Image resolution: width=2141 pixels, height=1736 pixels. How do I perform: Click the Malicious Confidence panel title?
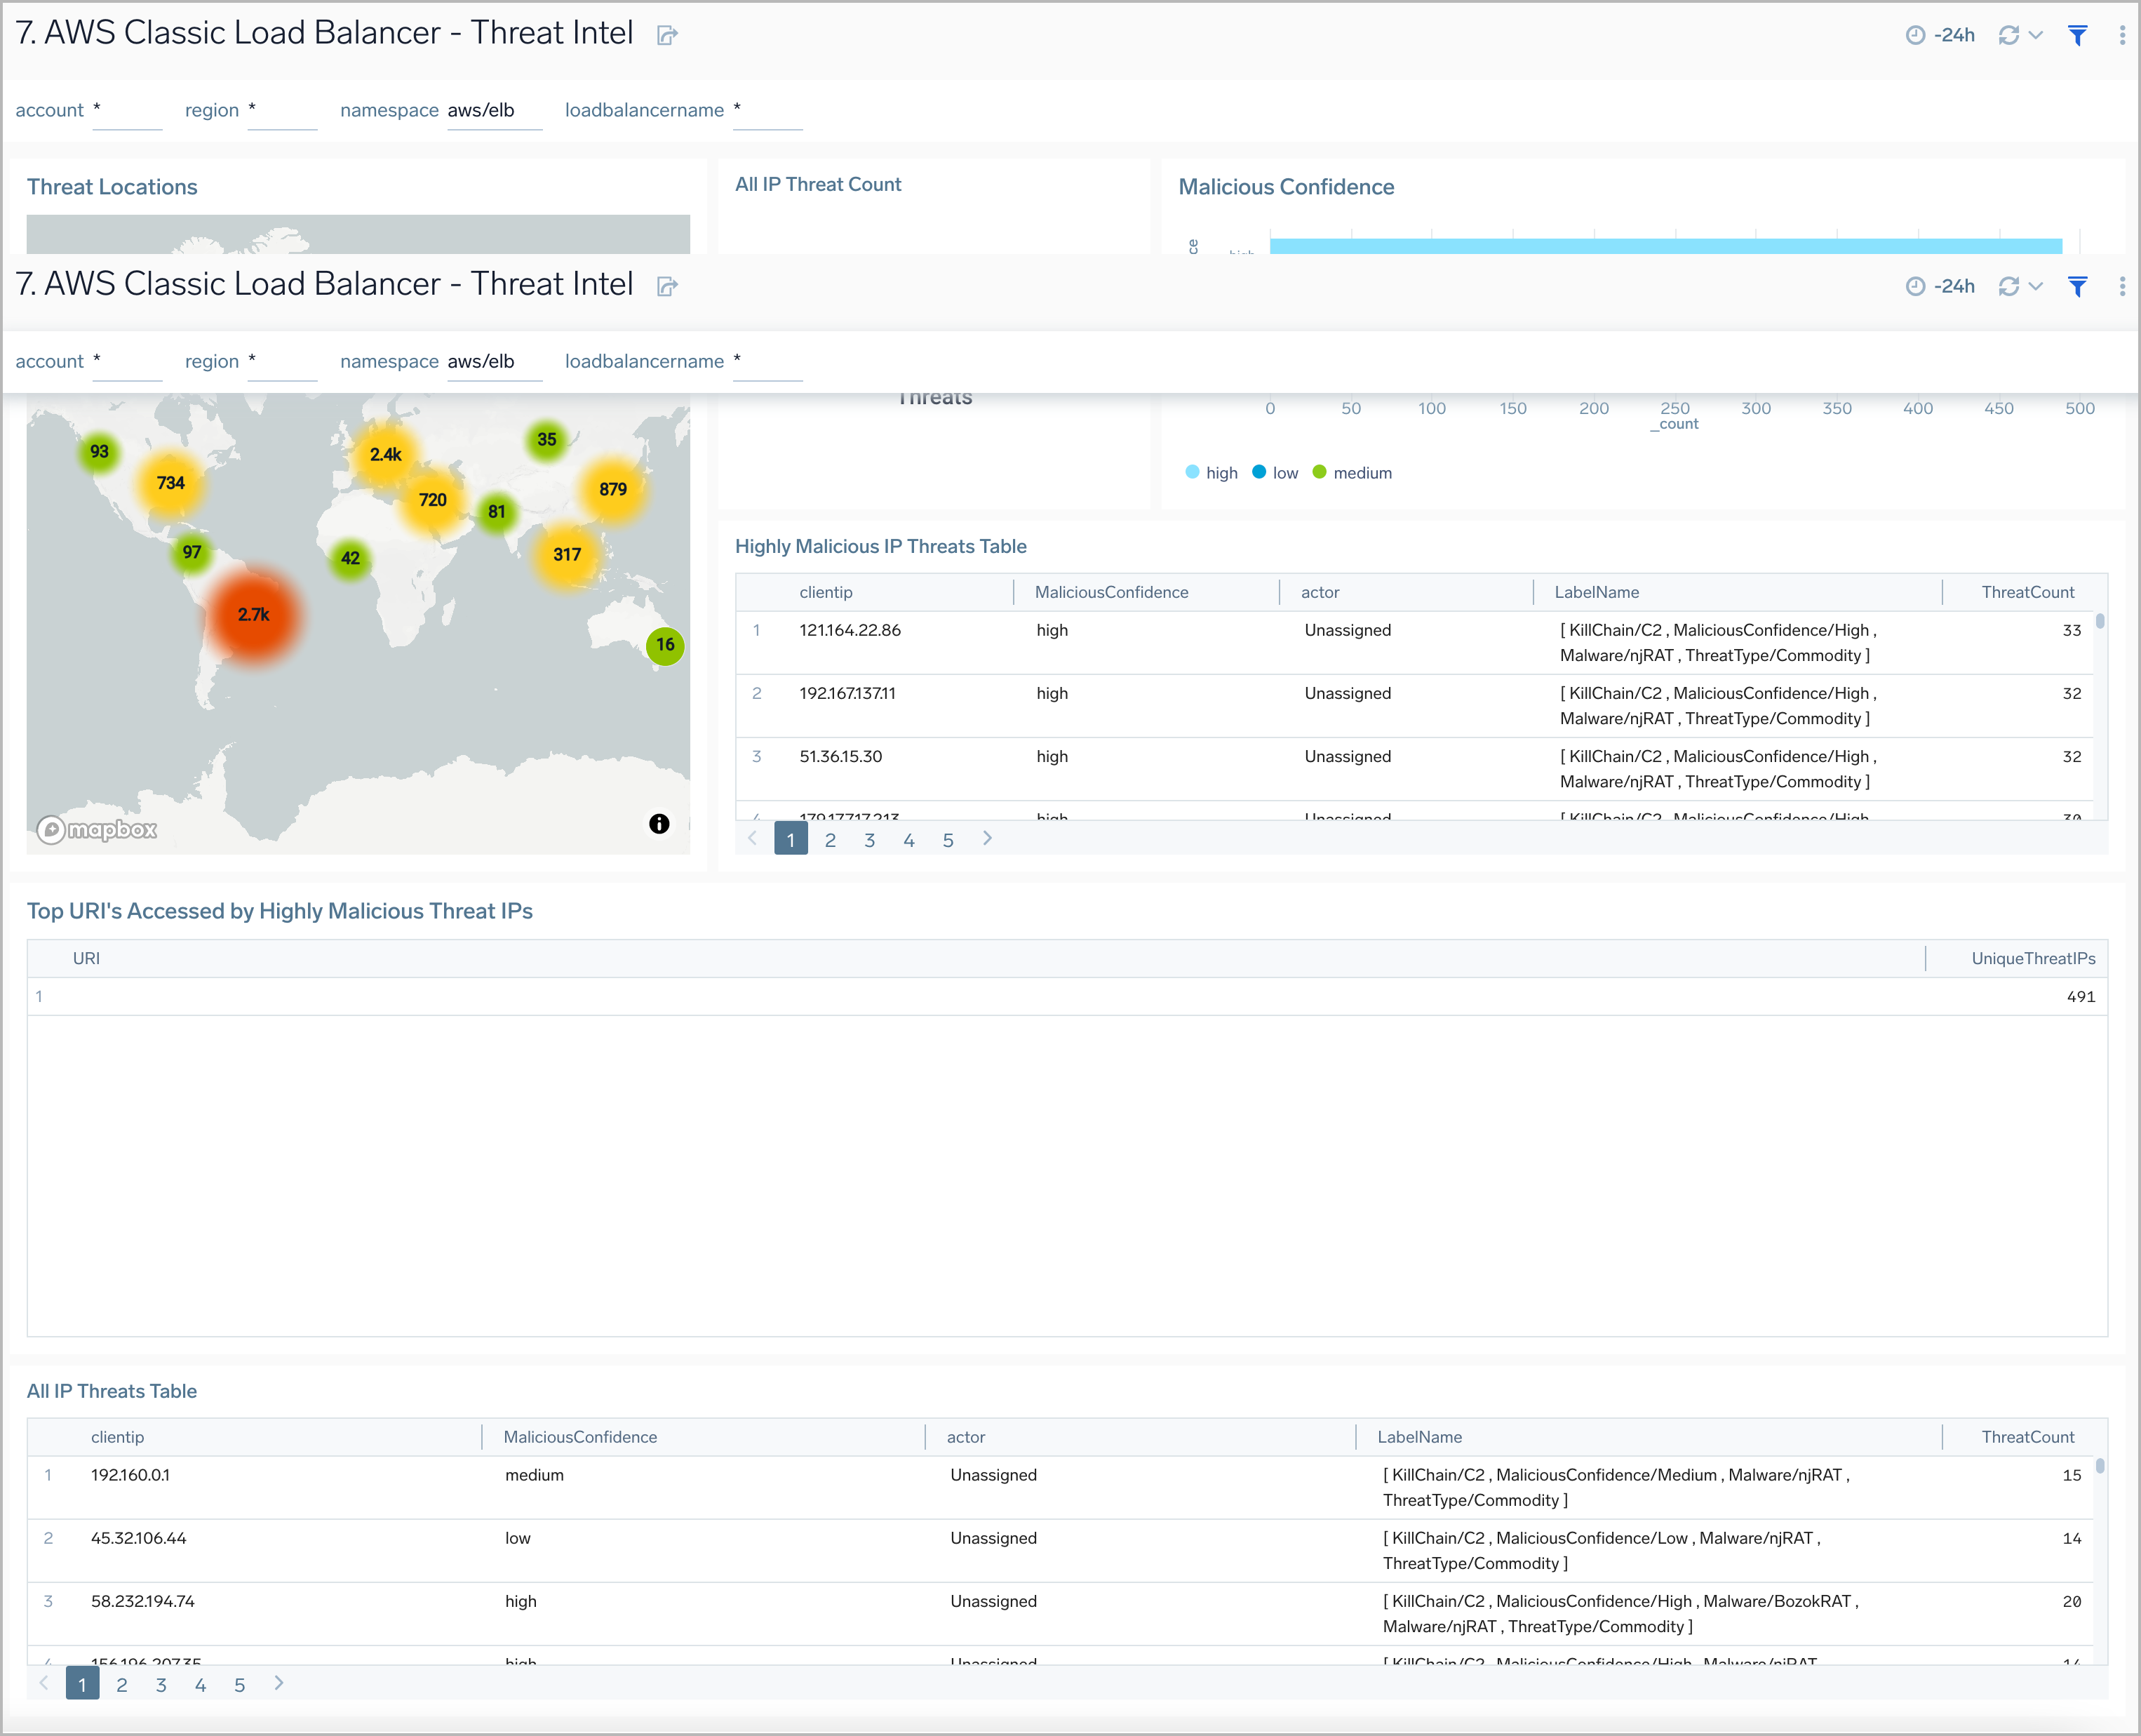(1287, 187)
